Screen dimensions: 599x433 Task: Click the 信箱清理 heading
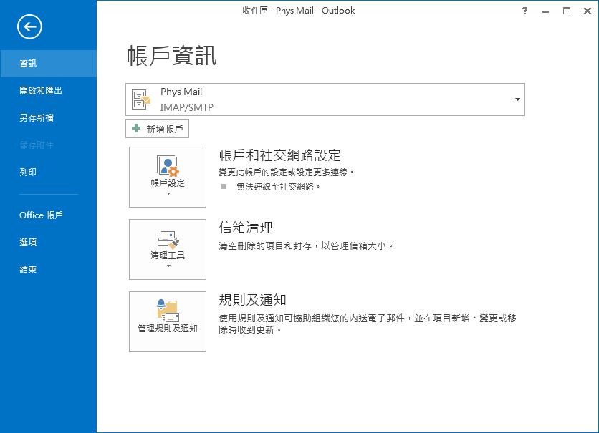click(246, 228)
